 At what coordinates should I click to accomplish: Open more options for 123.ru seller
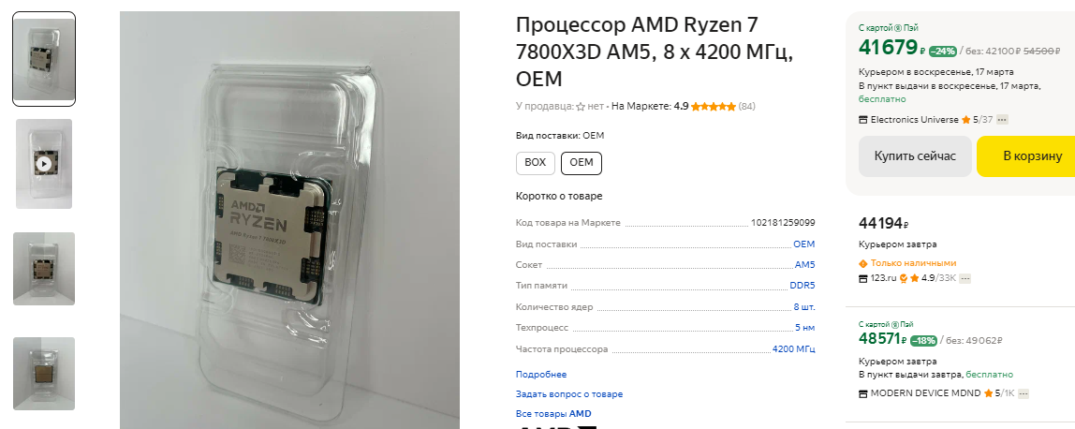pos(966,278)
